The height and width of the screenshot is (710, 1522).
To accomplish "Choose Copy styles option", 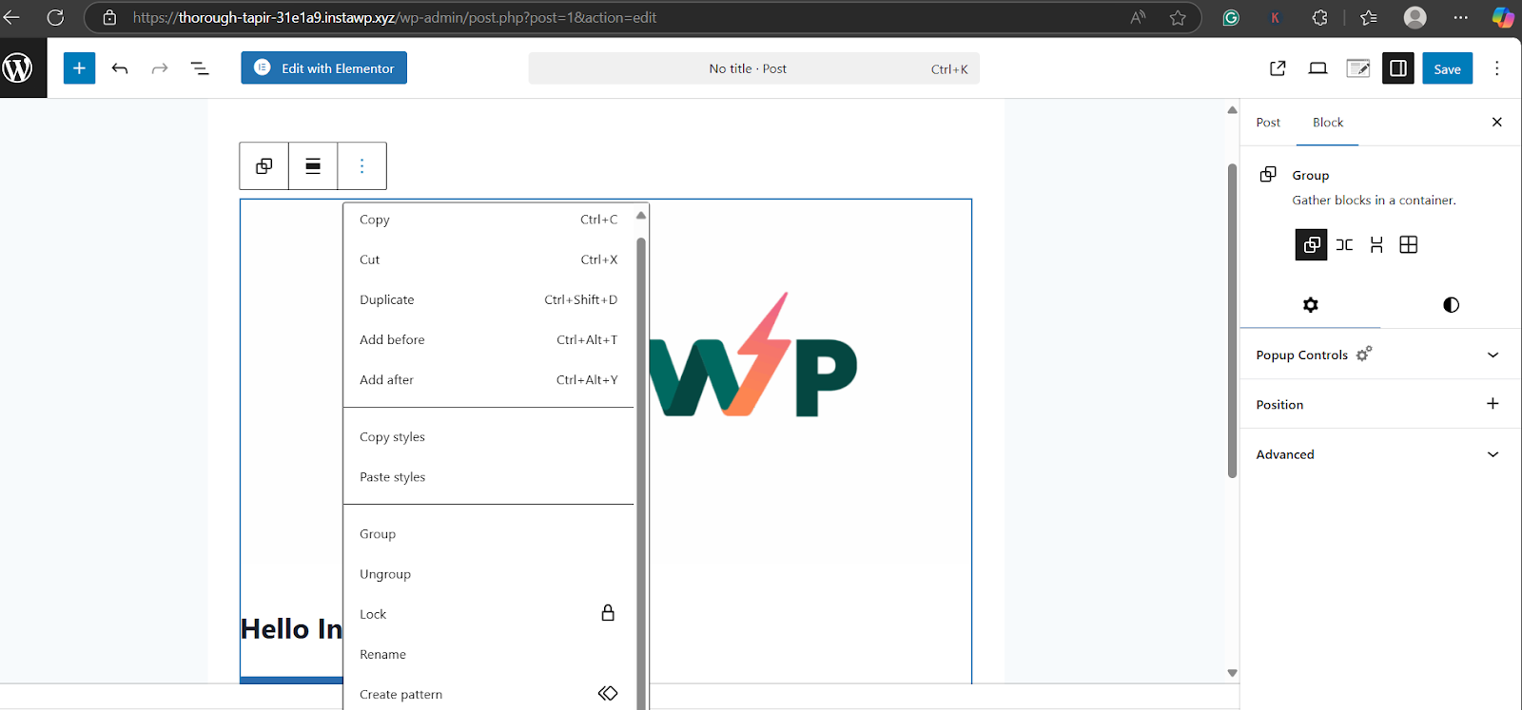I will 489,437.
